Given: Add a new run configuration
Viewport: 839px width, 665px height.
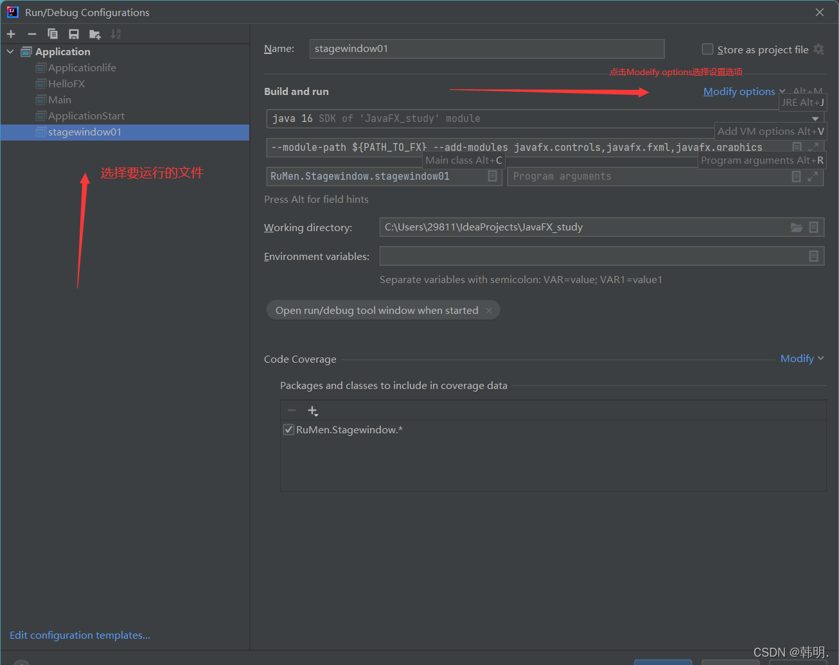Looking at the screenshot, I should coord(11,34).
